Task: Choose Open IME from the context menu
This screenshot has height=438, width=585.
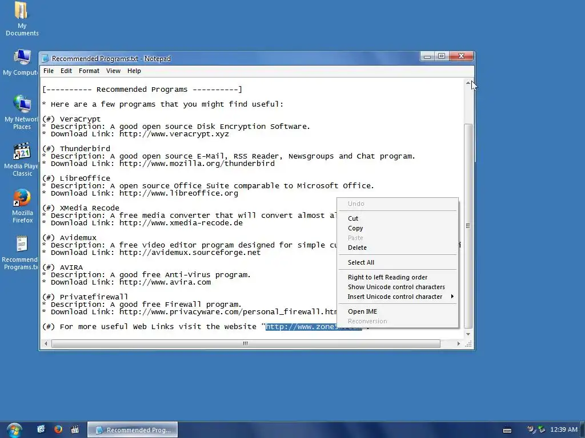Action: (398, 312)
